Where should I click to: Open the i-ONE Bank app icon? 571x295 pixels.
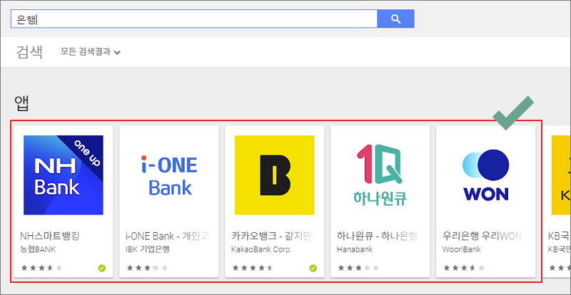pyautogui.click(x=169, y=175)
